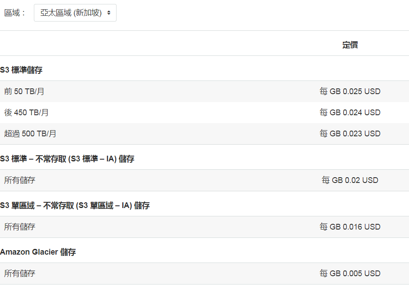The height and width of the screenshot is (292, 409).
Task: Click the 前 50 TB/月 row
Action: pos(204,91)
